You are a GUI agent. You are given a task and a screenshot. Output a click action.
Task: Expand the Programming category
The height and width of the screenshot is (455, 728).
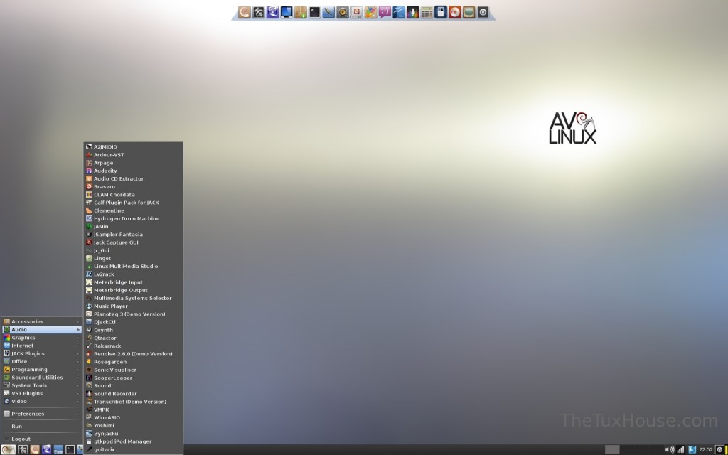coord(42,369)
